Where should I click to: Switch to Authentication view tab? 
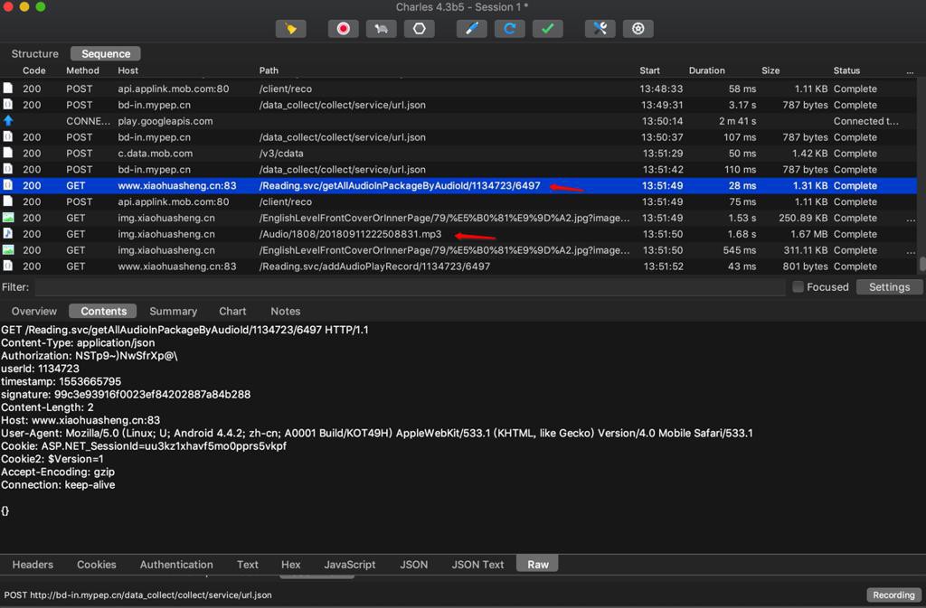pyautogui.click(x=176, y=565)
